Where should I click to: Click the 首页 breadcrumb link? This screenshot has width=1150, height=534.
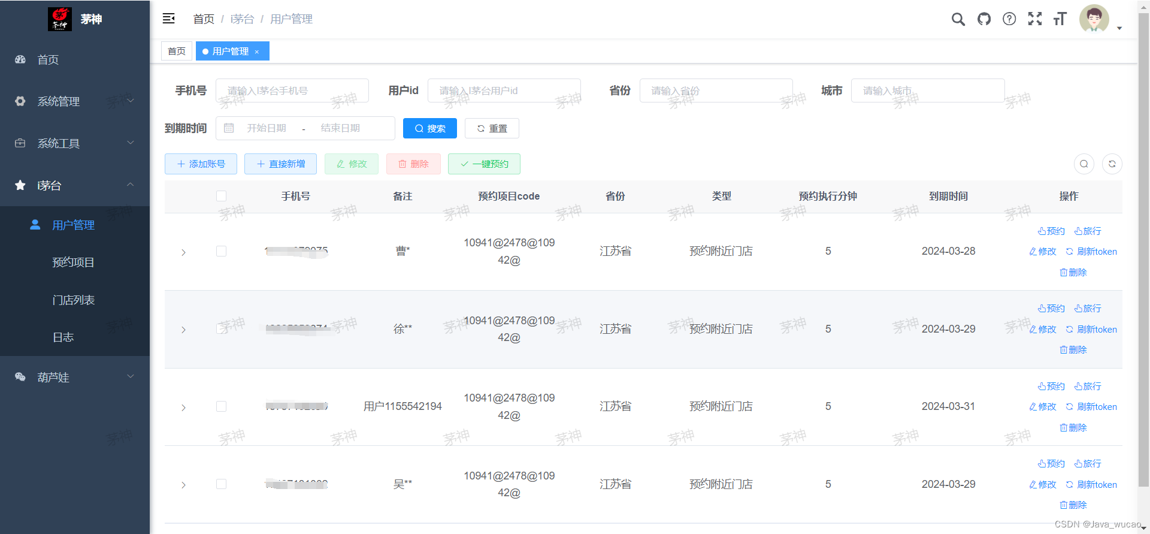(x=204, y=19)
